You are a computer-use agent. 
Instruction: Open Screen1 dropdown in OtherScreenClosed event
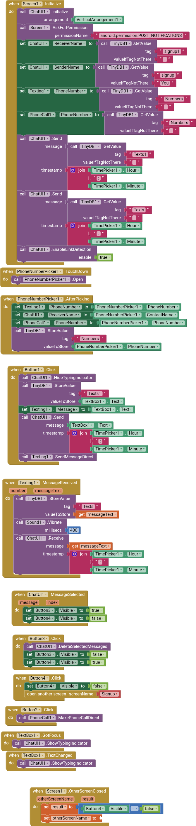pyautogui.click(x=56, y=791)
